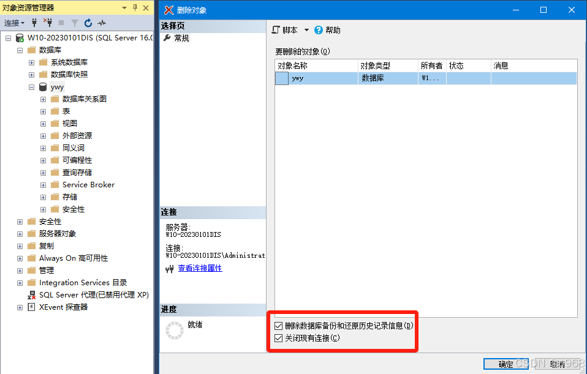Screen dimensions: 587x374
Task: Minimize the 删除对象 dialog window
Action: pyautogui.click(x=516, y=10)
